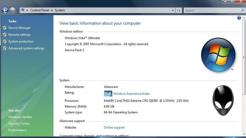This screenshot has width=246, height=138.
Task: Click the Refresh button next to address bar
Action: pos(178,10)
